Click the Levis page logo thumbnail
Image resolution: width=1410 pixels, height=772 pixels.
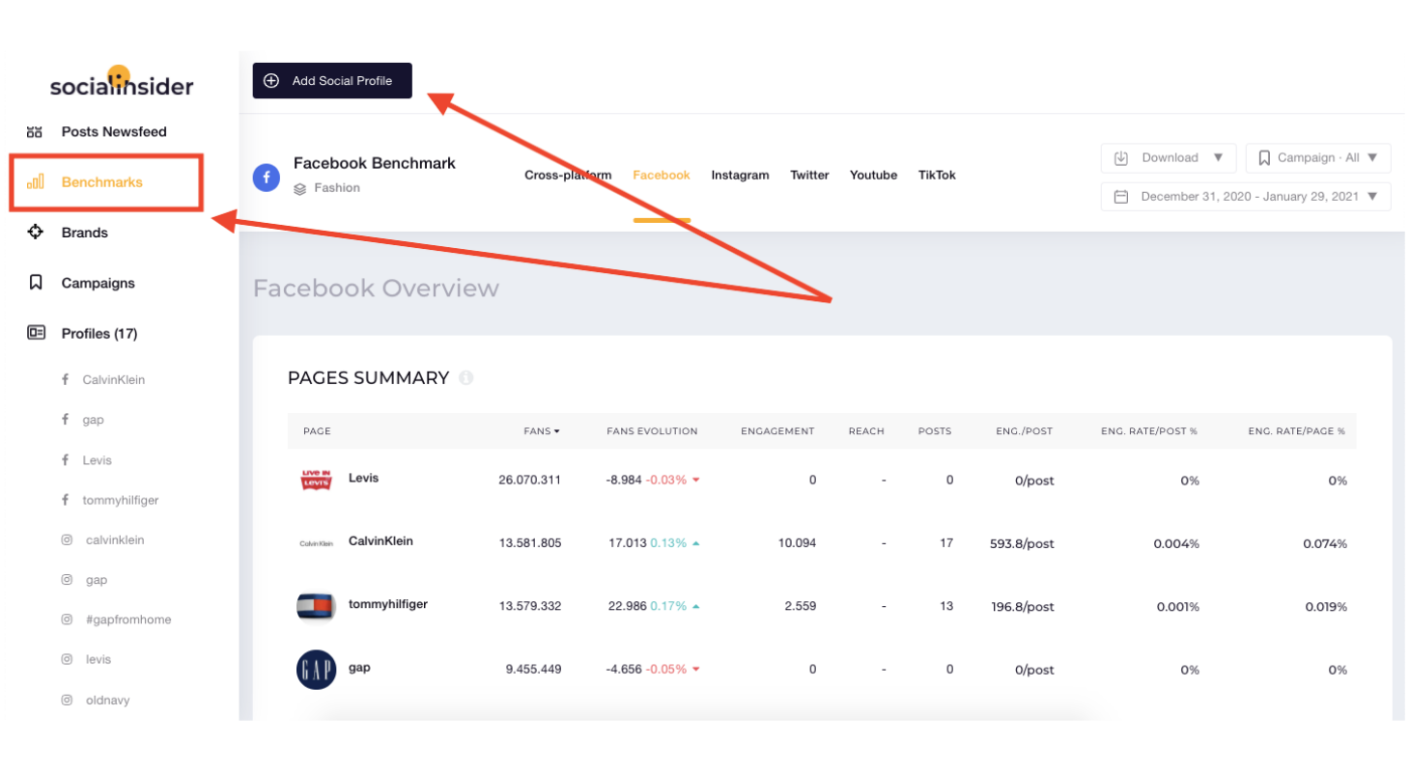tap(316, 480)
